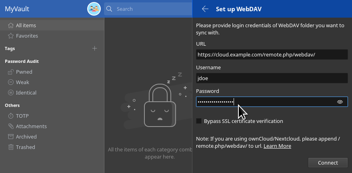Select All items in sidebar
The image size is (352, 173).
[26, 25]
